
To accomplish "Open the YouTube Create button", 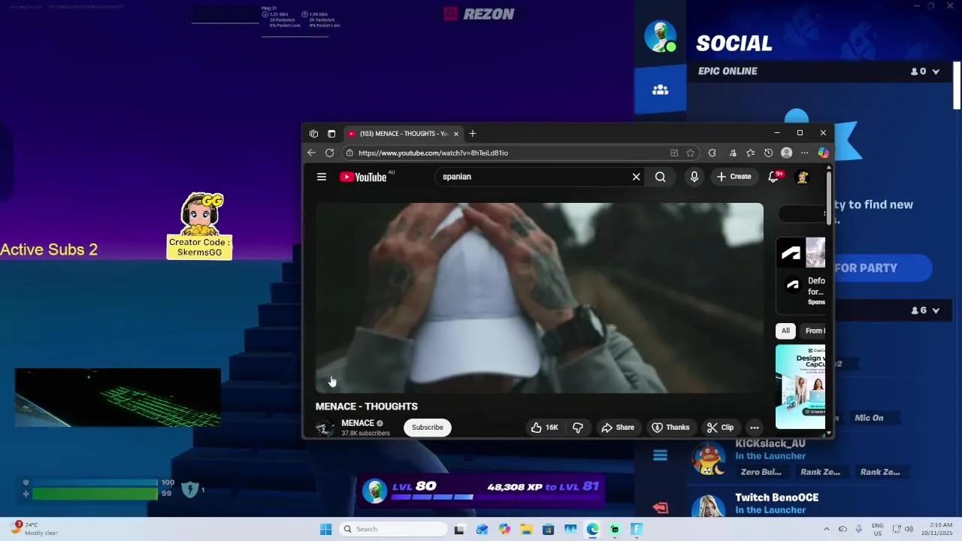I will pyautogui.click(x=734, y=177).
